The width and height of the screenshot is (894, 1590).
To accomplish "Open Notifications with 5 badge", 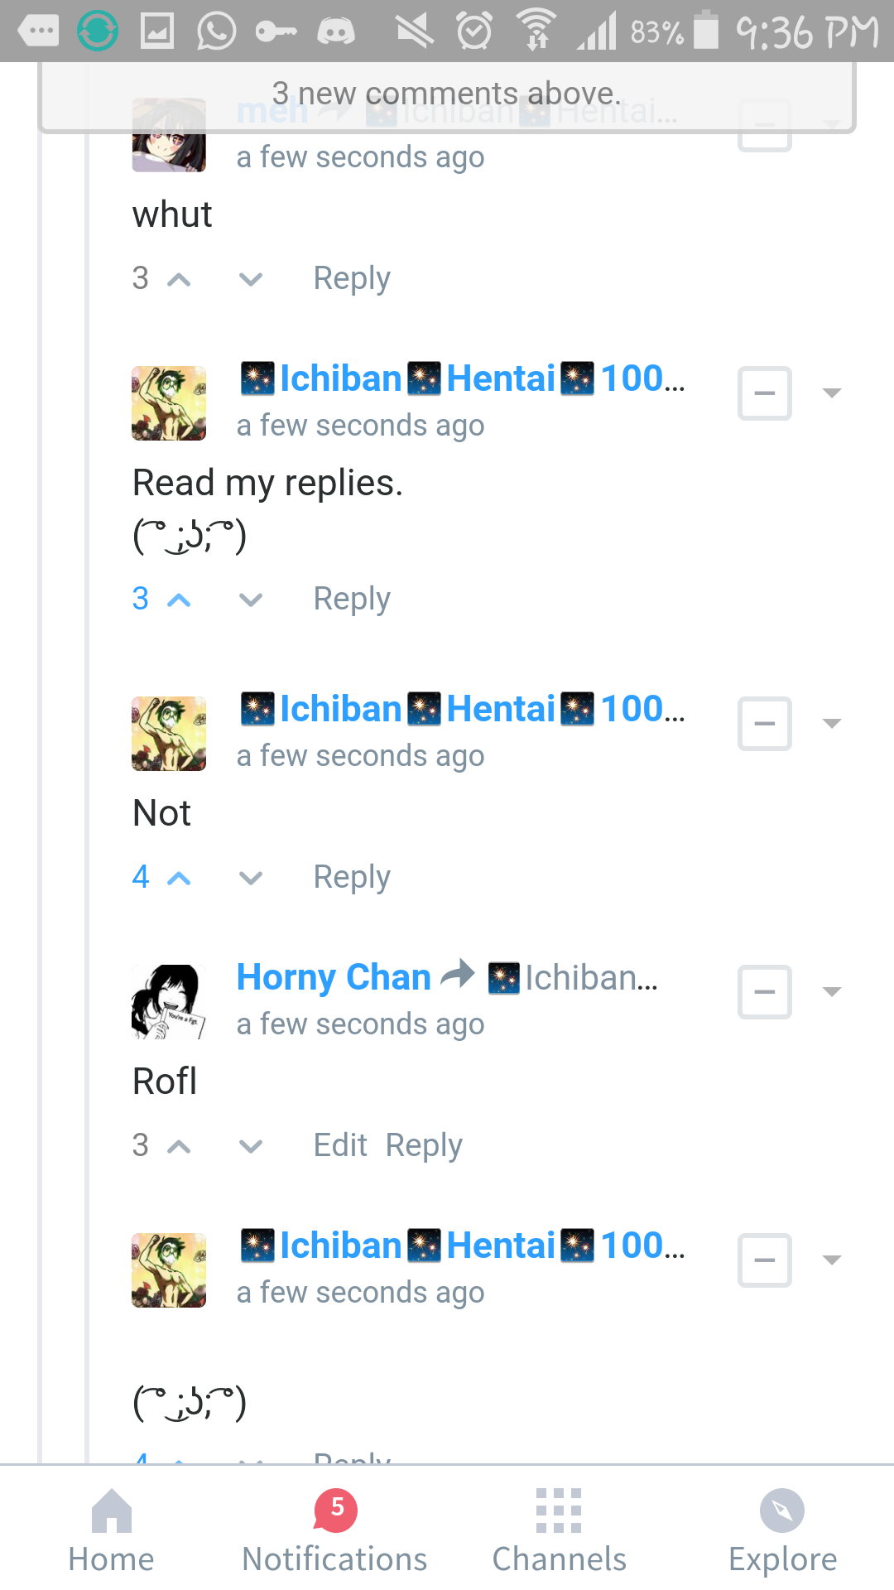I will (x=335, y=1532).
